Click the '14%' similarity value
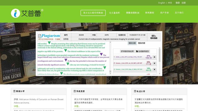198x111 pixels. click(x=148, y=68)
